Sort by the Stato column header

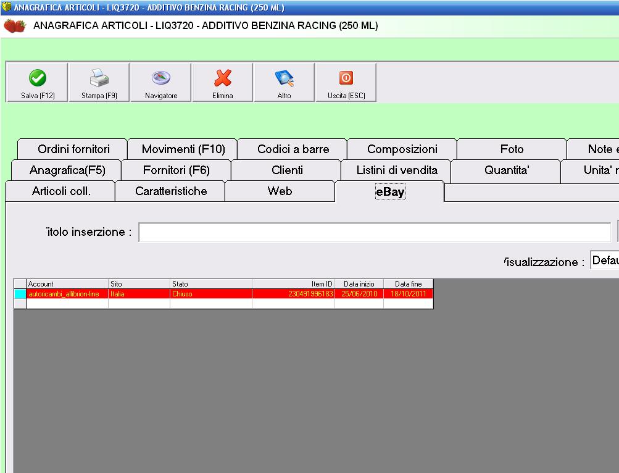click(x=211, y=283)
